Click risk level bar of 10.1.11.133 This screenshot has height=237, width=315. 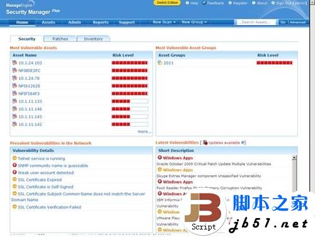click(x=130, y=101)
